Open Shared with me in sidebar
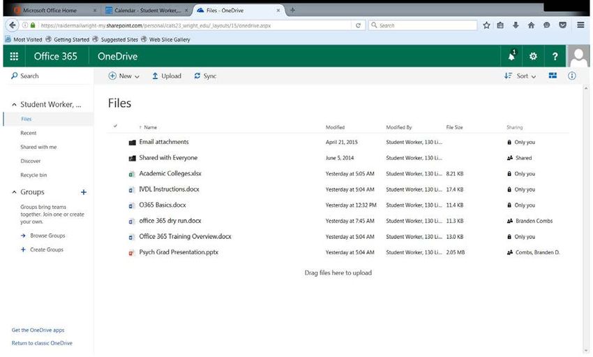The image size is (593, 357). tap(38, 147)
